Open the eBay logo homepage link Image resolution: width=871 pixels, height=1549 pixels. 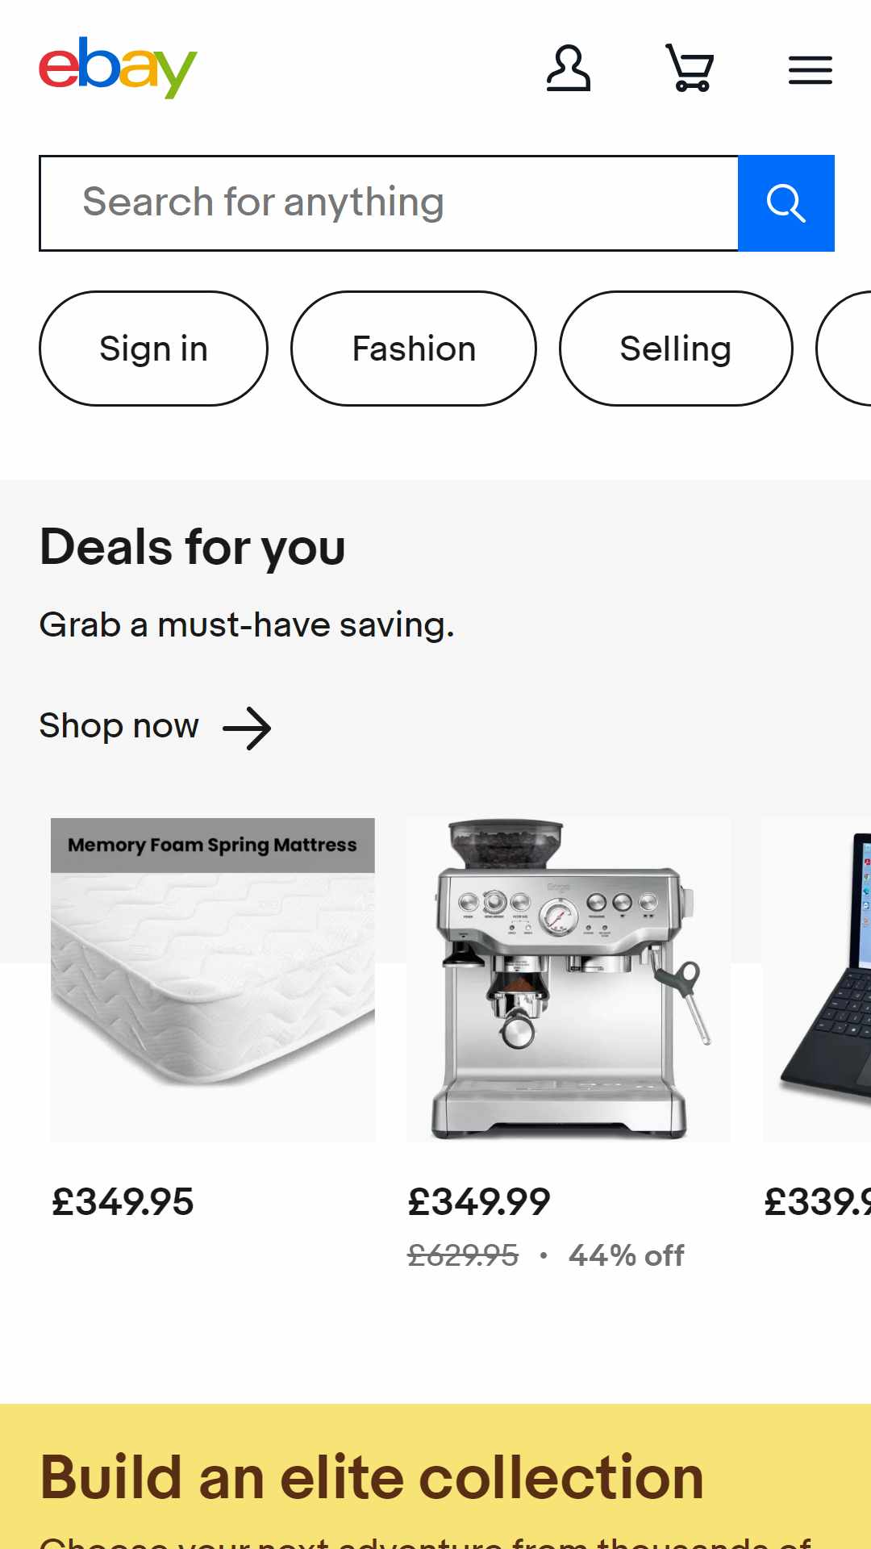click(x=118, y=68)
